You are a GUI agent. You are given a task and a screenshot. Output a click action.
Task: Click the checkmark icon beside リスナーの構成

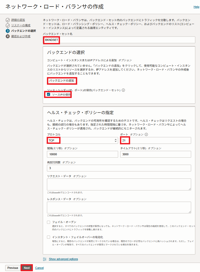point(8,26)
